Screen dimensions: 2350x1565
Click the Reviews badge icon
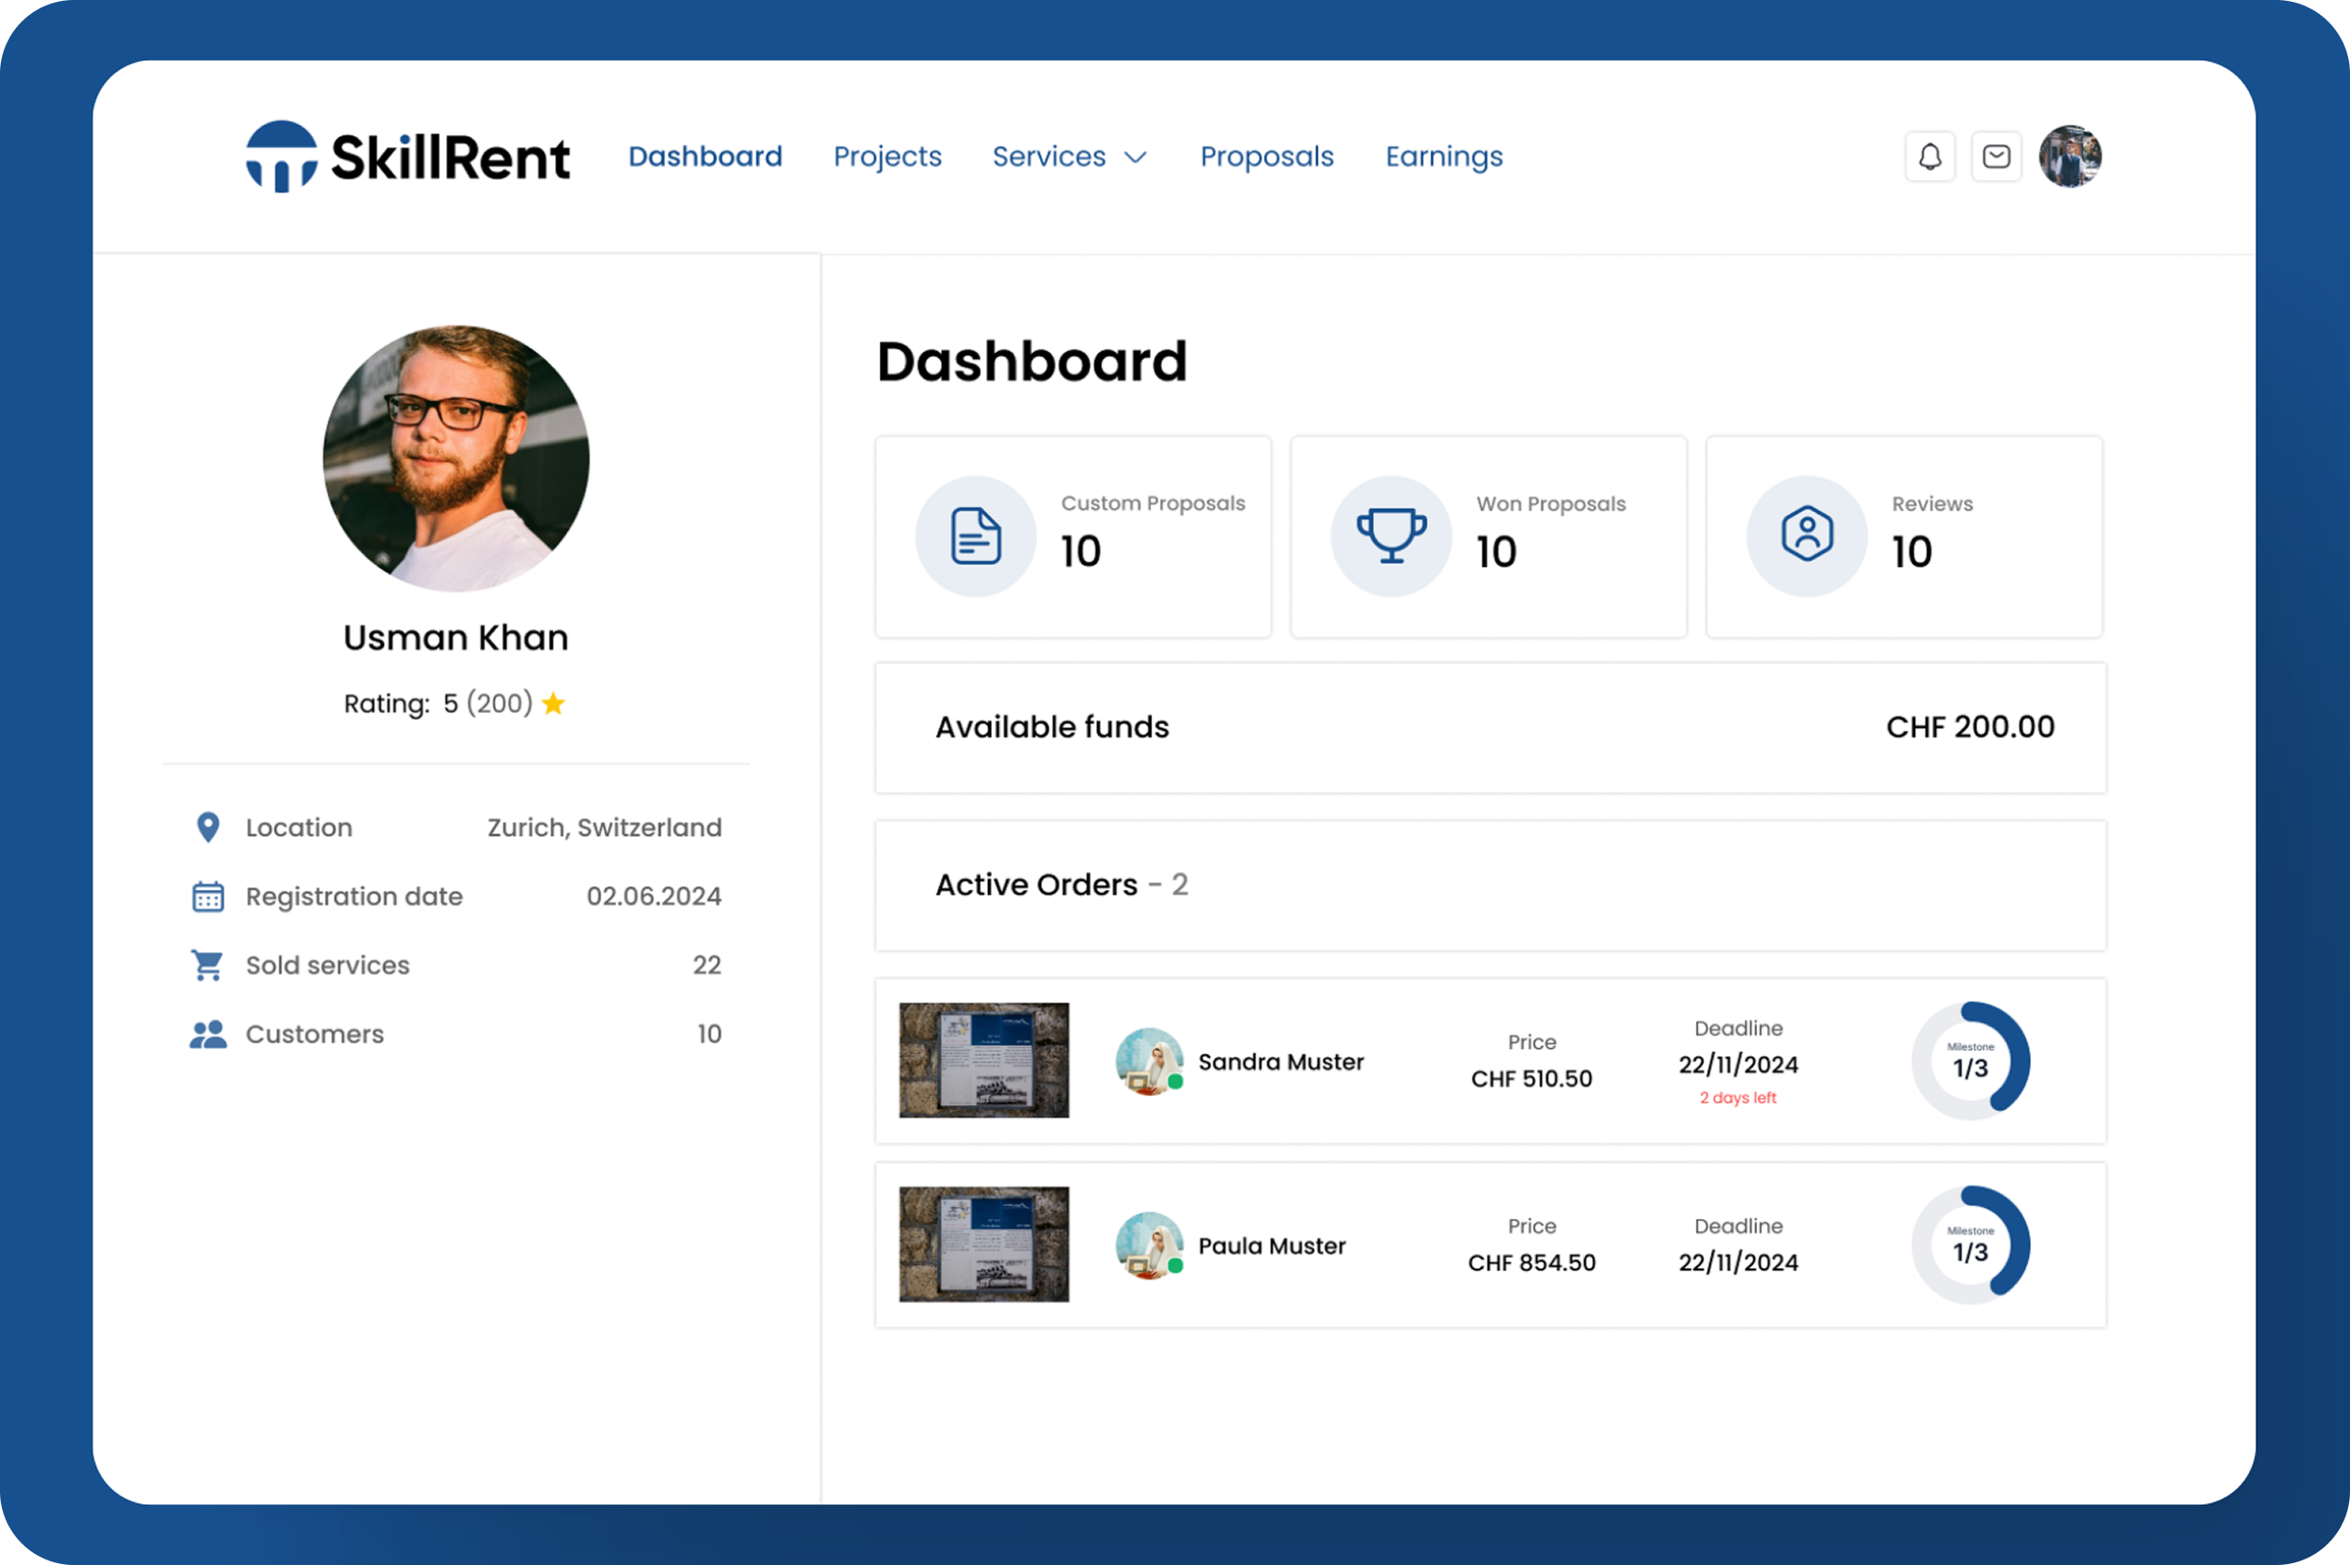coord(1806,534)
